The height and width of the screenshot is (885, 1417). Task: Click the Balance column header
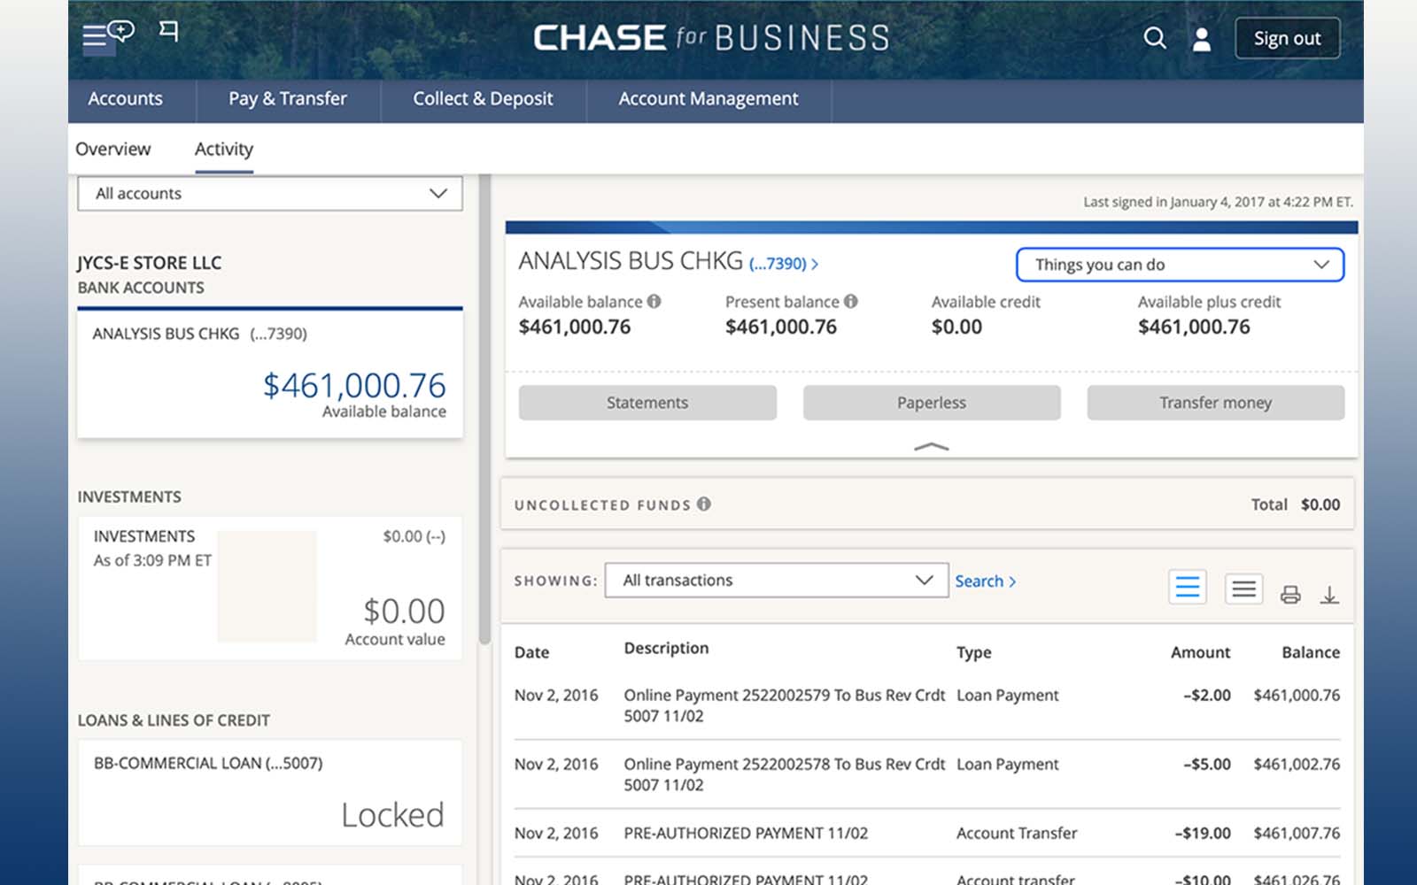coord(1311,652)
